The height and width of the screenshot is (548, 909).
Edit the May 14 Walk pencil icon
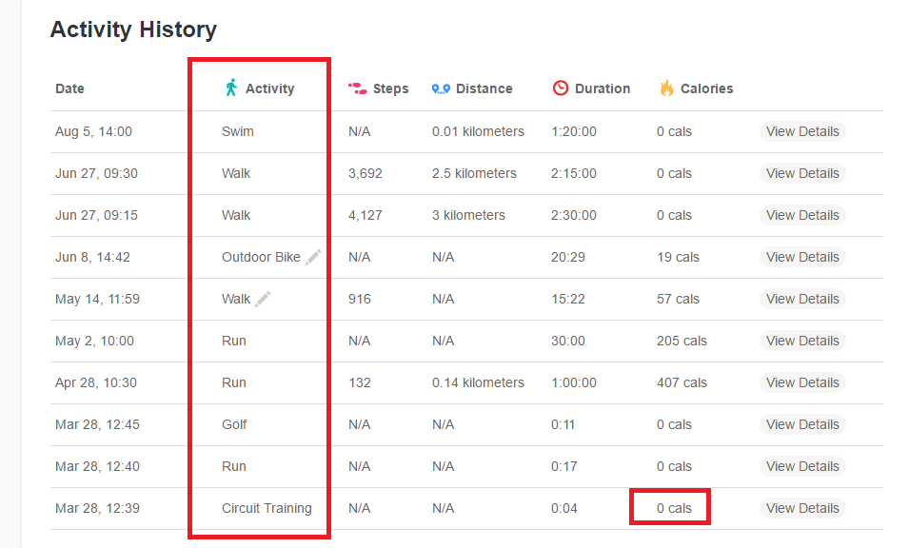pyautogui.click(x=264, y=299)
